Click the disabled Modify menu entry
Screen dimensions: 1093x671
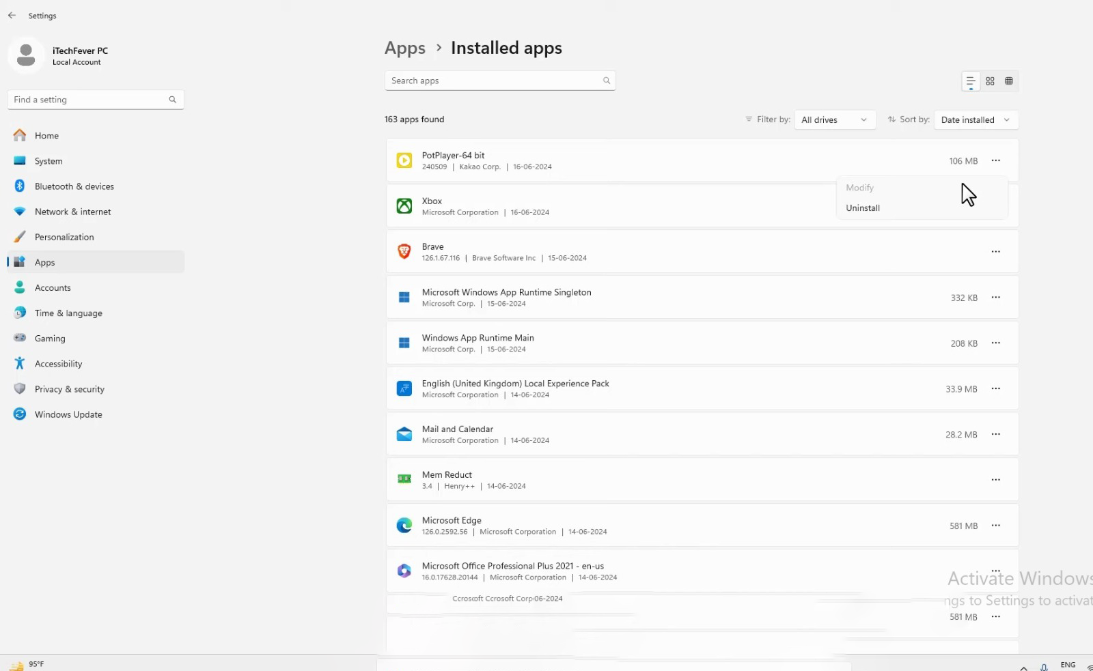pos(922,188)
